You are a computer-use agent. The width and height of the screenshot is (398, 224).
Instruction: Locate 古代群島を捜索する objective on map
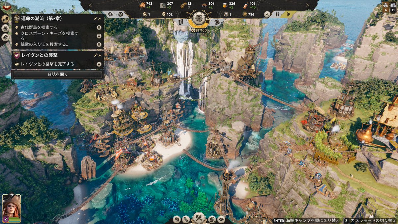(99, 27)
